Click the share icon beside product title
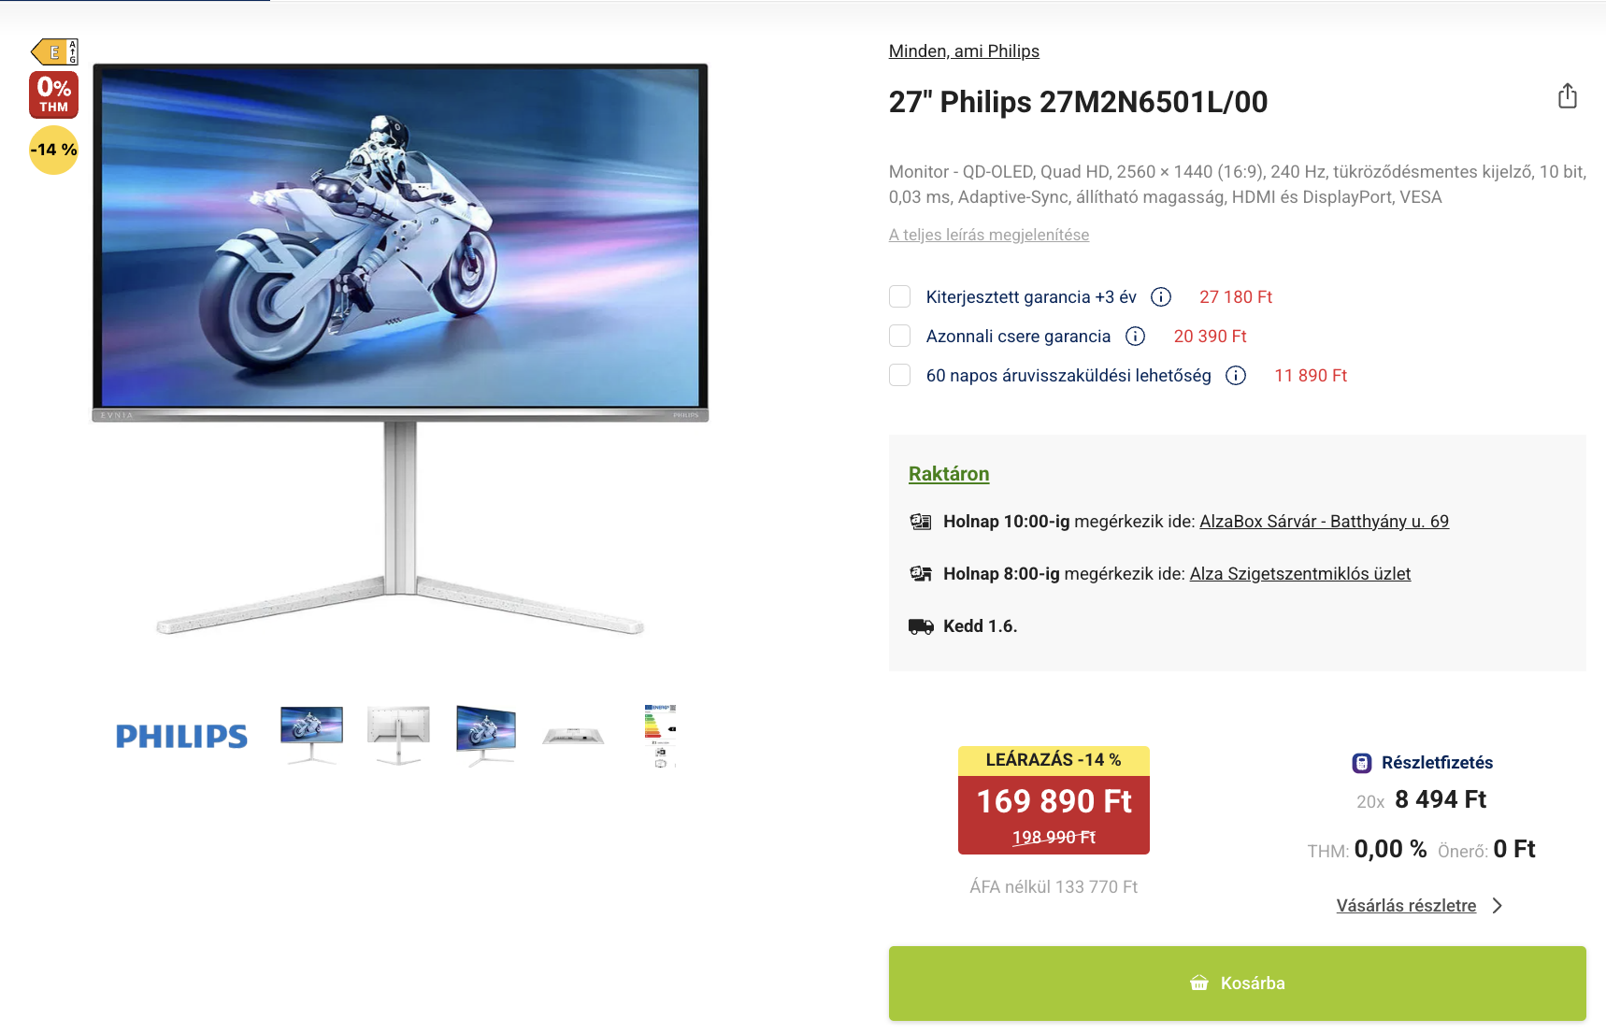Image resolution: width=1606 pixels, height=1034 pixels. [1568, 95]
